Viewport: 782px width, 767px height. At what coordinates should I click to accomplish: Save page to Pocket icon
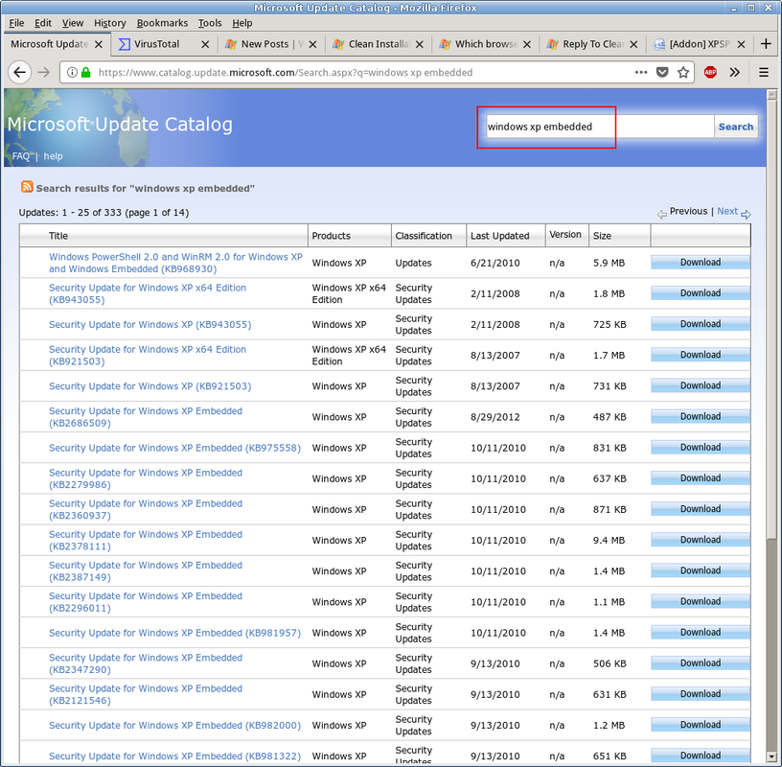click(x=662, y=72)
